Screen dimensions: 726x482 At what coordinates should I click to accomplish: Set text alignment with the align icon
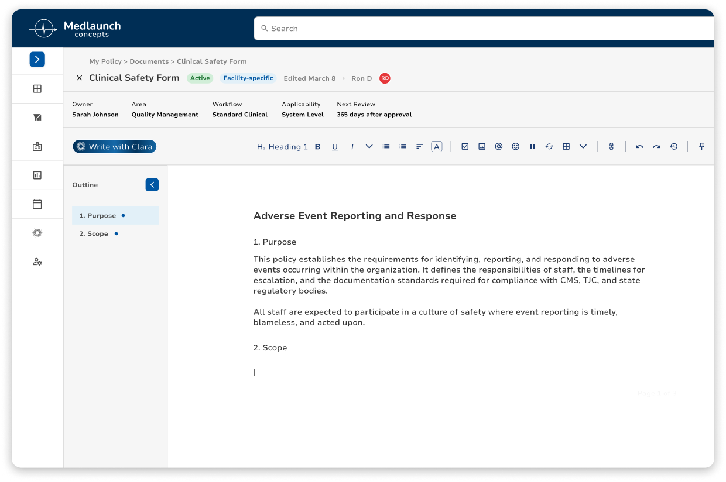click(420, 147)
